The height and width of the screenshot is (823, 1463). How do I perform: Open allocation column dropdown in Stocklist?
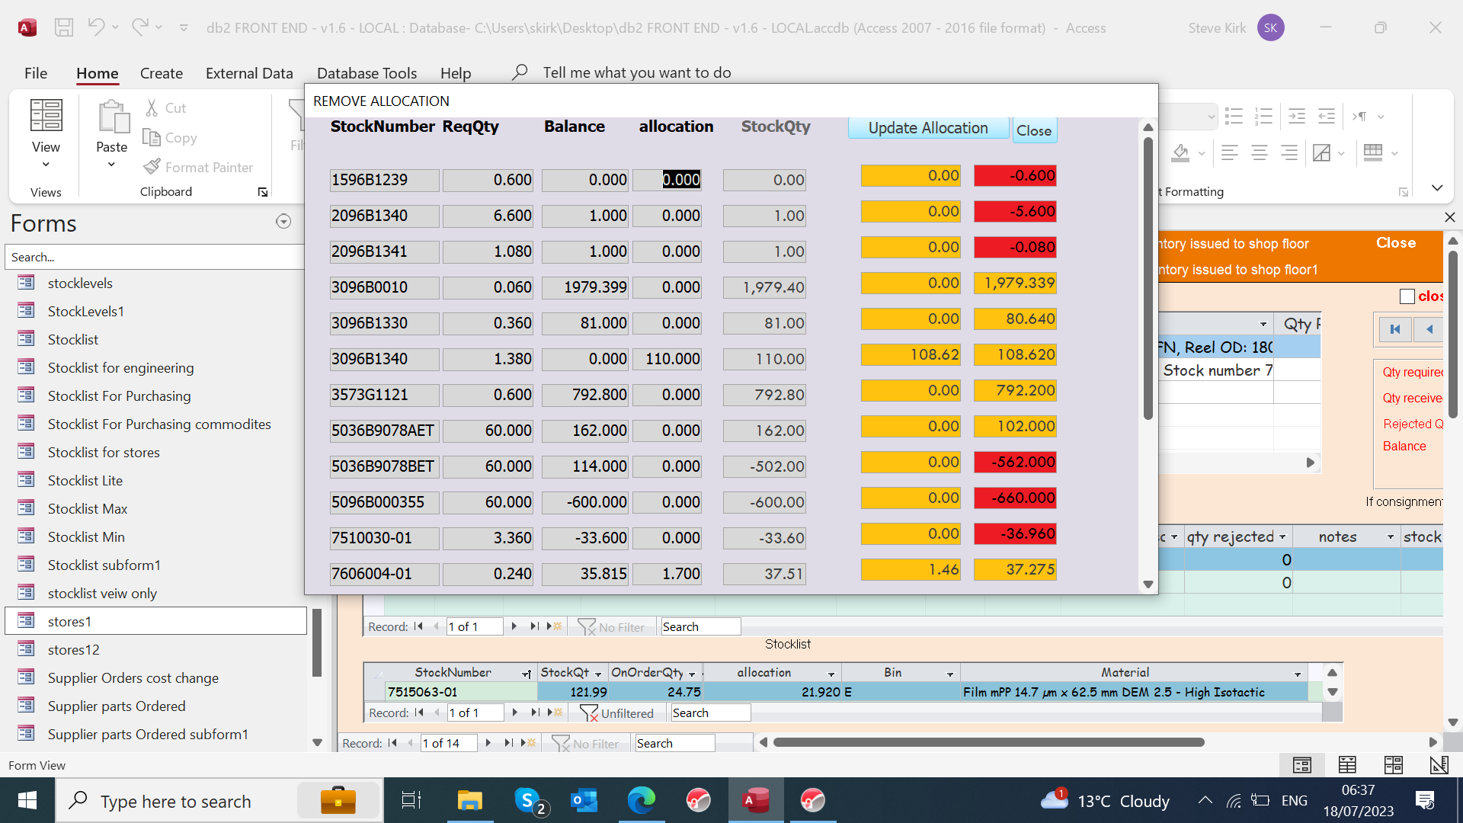831,674
